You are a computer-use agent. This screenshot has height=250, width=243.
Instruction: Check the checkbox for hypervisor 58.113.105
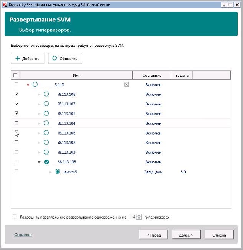[x=16, y=161]
